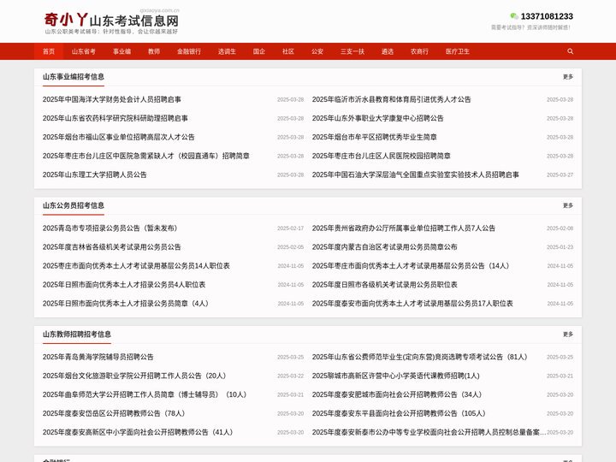Go to 首页 in navigation bar
Image resolution: width=616 pixels, height=462 pixels.
coord(49,51)
